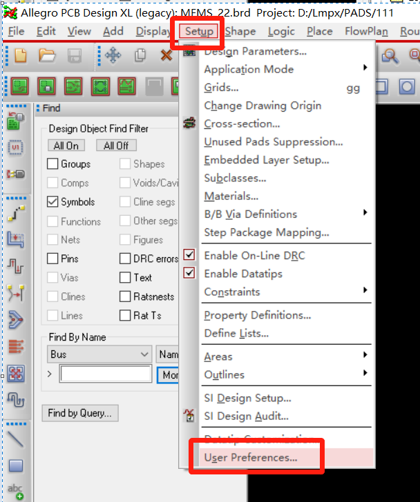Image resolution: width=420 pixels, height=502 pixels.
Task: Click the New file icon in toolbar
Action: [21, 55]
